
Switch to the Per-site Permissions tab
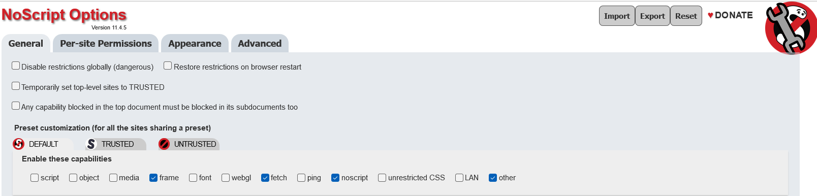tap(106, 44)
